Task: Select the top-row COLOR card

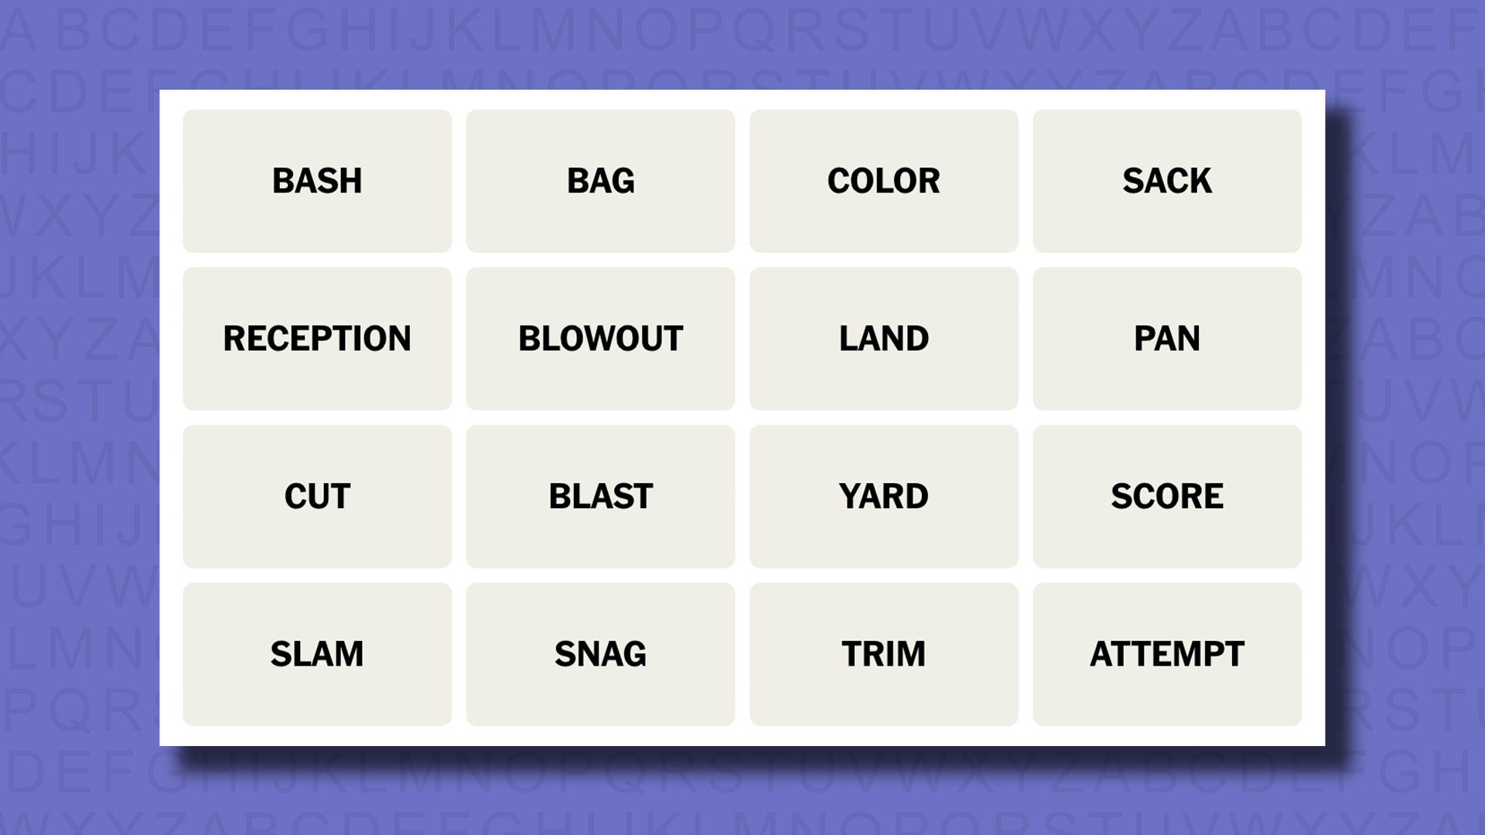Action: point(883,180)
